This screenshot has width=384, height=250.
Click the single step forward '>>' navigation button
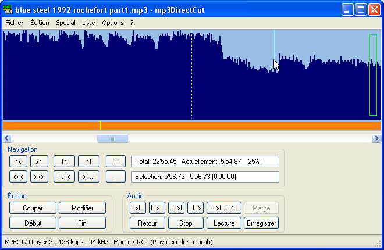39,162
